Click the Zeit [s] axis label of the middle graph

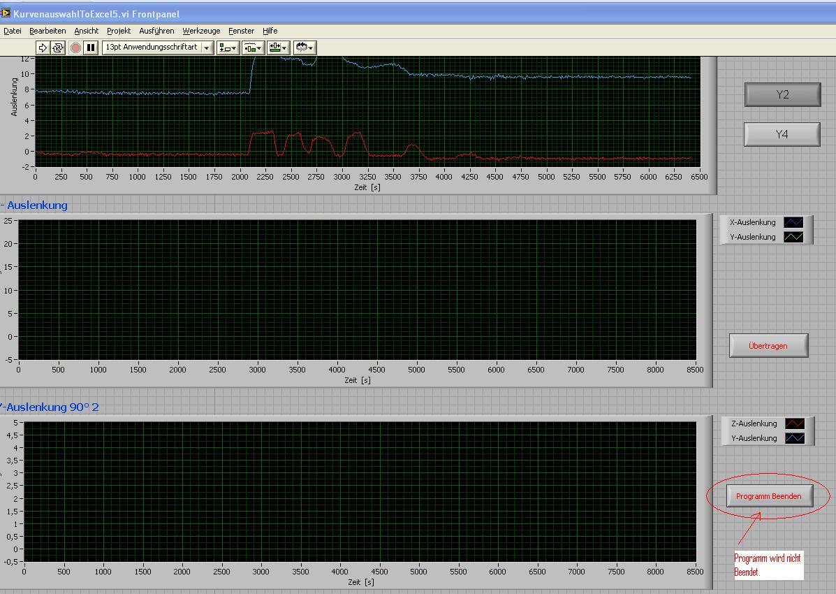click(x=357, y=380)
